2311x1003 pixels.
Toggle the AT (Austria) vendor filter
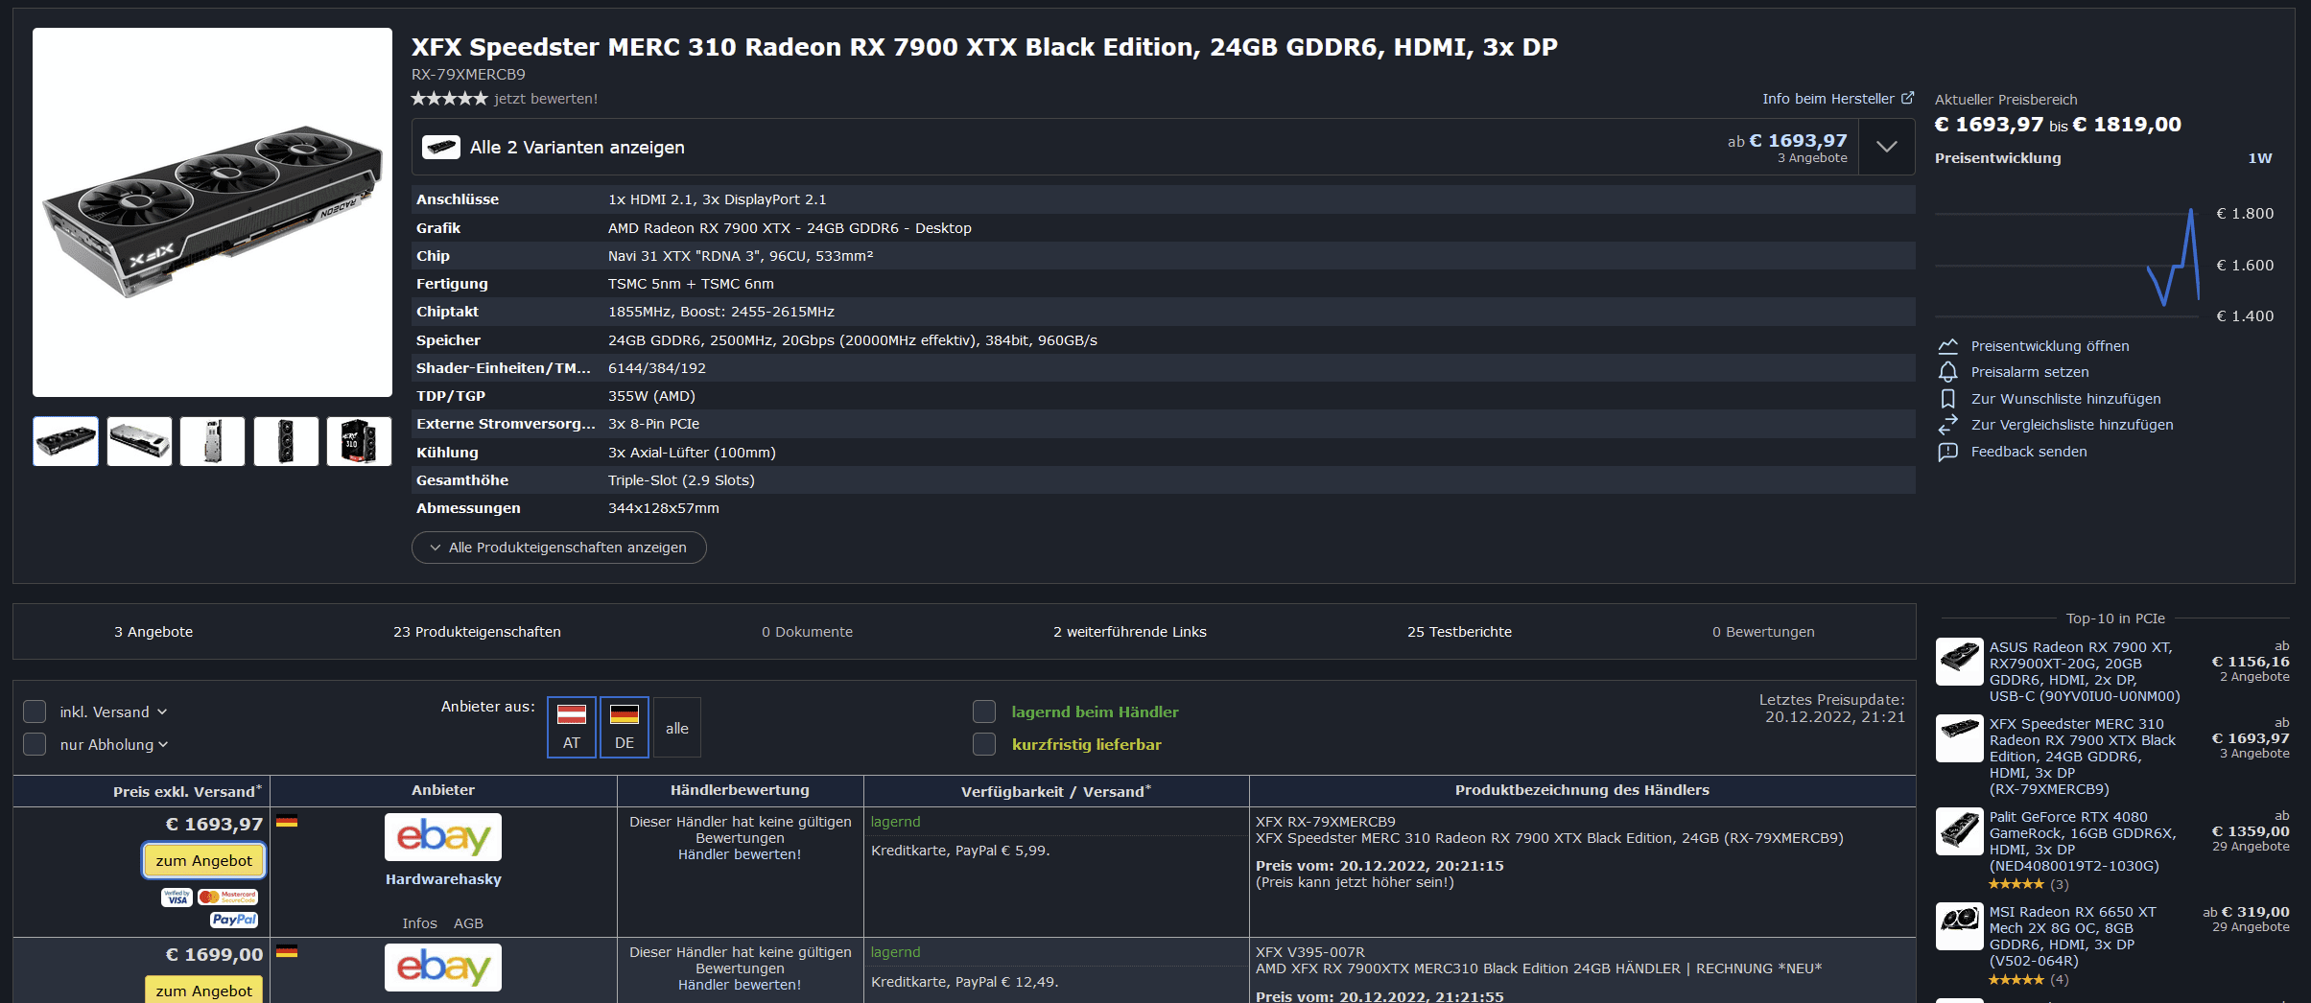(x=572, y=727)
